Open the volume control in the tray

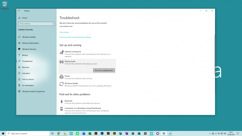[x=225, y=133]
